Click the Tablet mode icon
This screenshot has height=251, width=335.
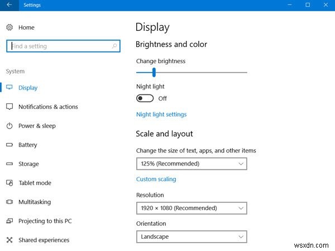[x=9, y=183]
